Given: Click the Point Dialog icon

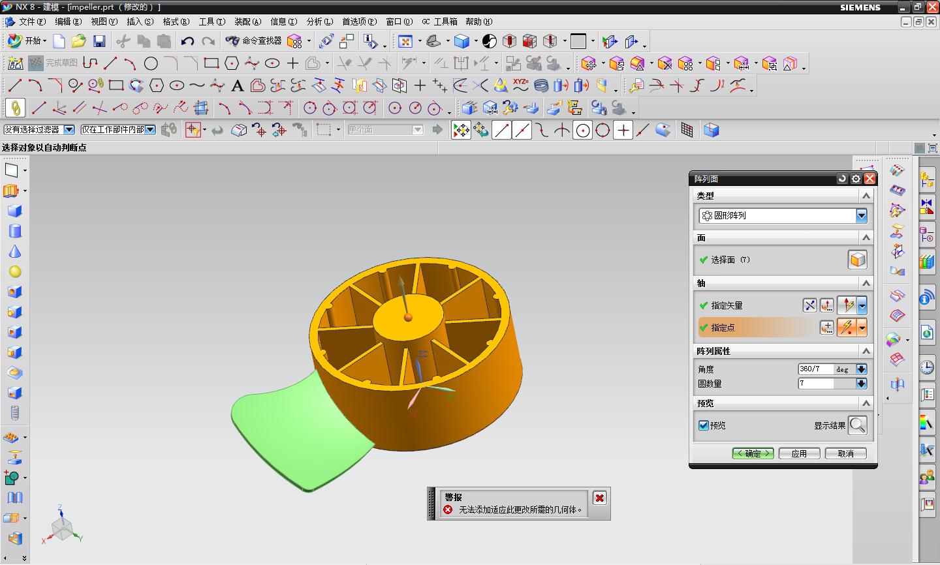Looking at the screenshot, I should (827, 328).
